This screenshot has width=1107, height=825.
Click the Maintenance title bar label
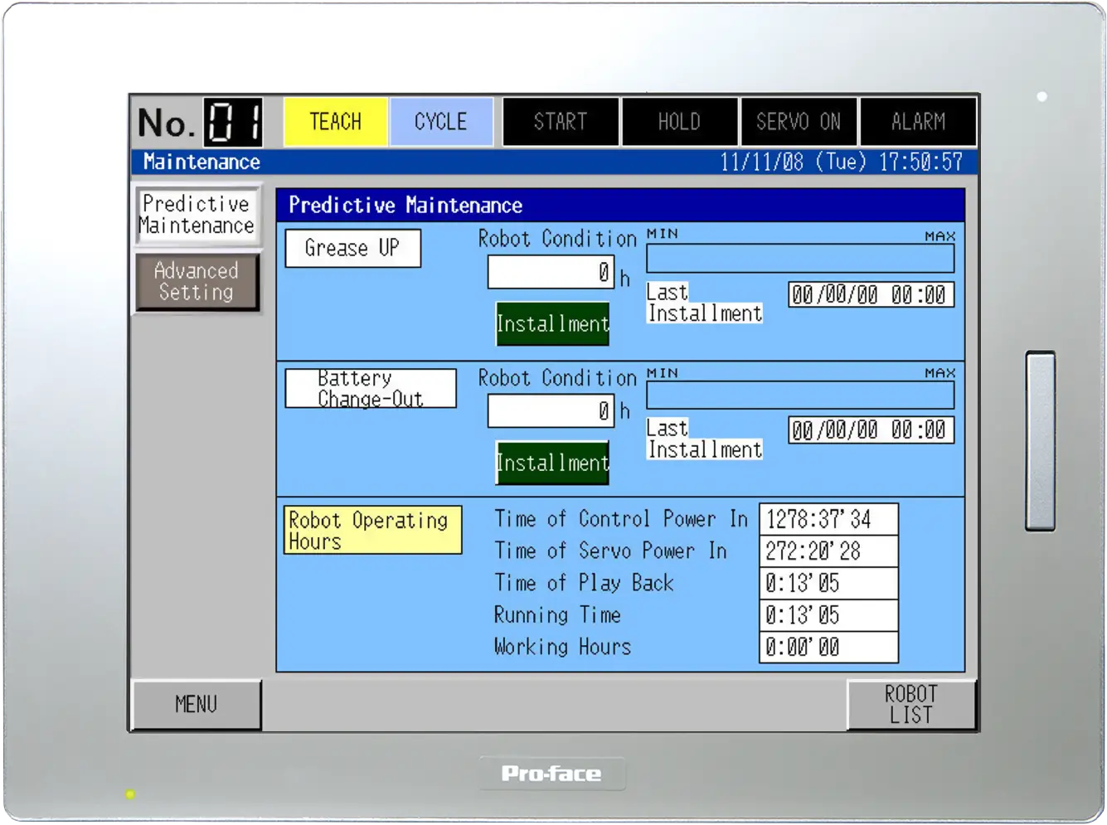point(201,162)
